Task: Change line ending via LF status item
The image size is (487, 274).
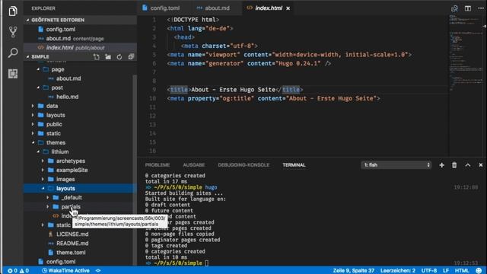Action: [x=446, y=271]
